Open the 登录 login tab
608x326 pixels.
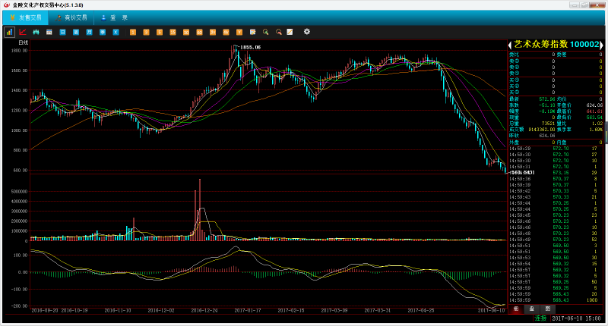click(115, 17)
